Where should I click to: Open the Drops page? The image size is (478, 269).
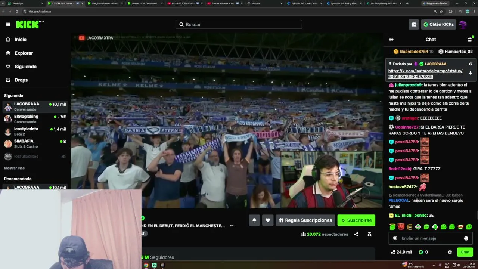[x=21, y=80]
